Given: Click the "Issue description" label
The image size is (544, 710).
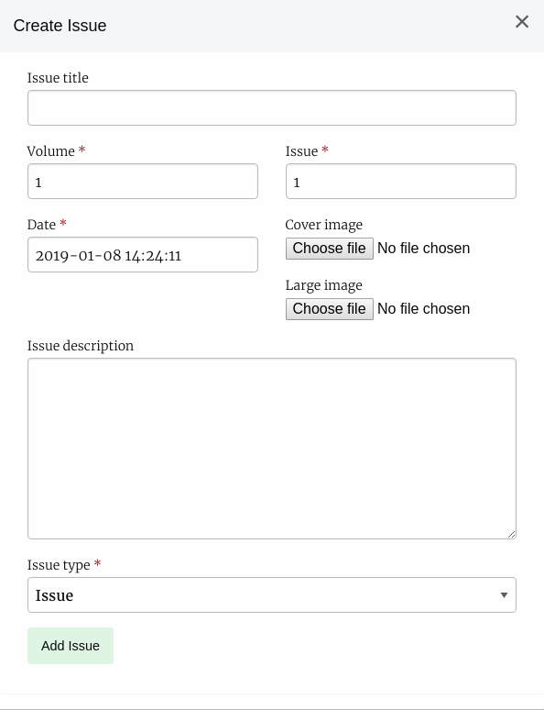Looking at the screenshot, I should click(81, 346).
